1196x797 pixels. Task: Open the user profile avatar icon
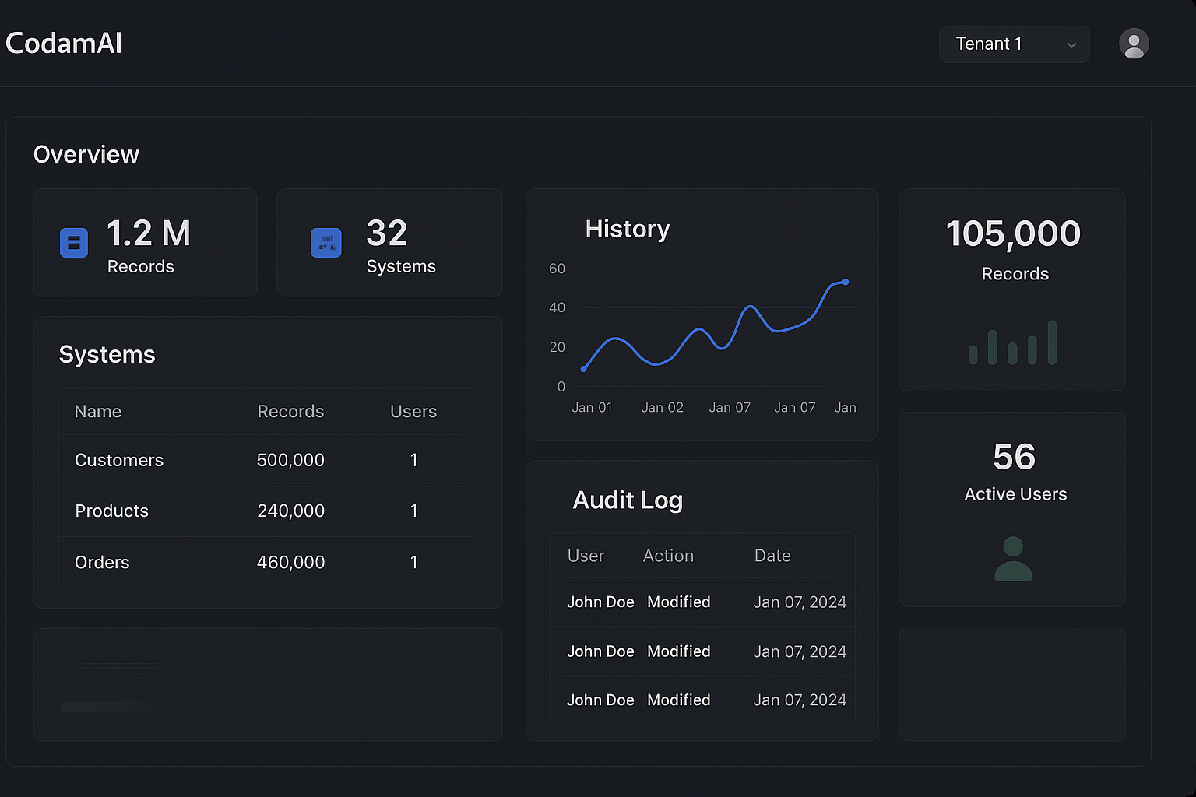coord(1134,44)
